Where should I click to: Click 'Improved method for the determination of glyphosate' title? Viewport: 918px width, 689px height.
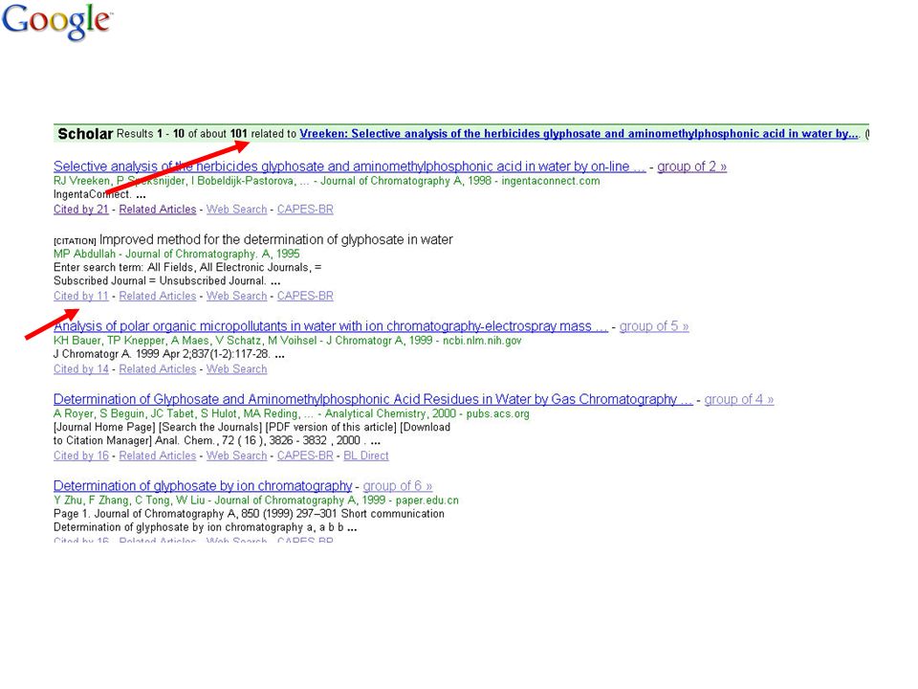(275, 239)
